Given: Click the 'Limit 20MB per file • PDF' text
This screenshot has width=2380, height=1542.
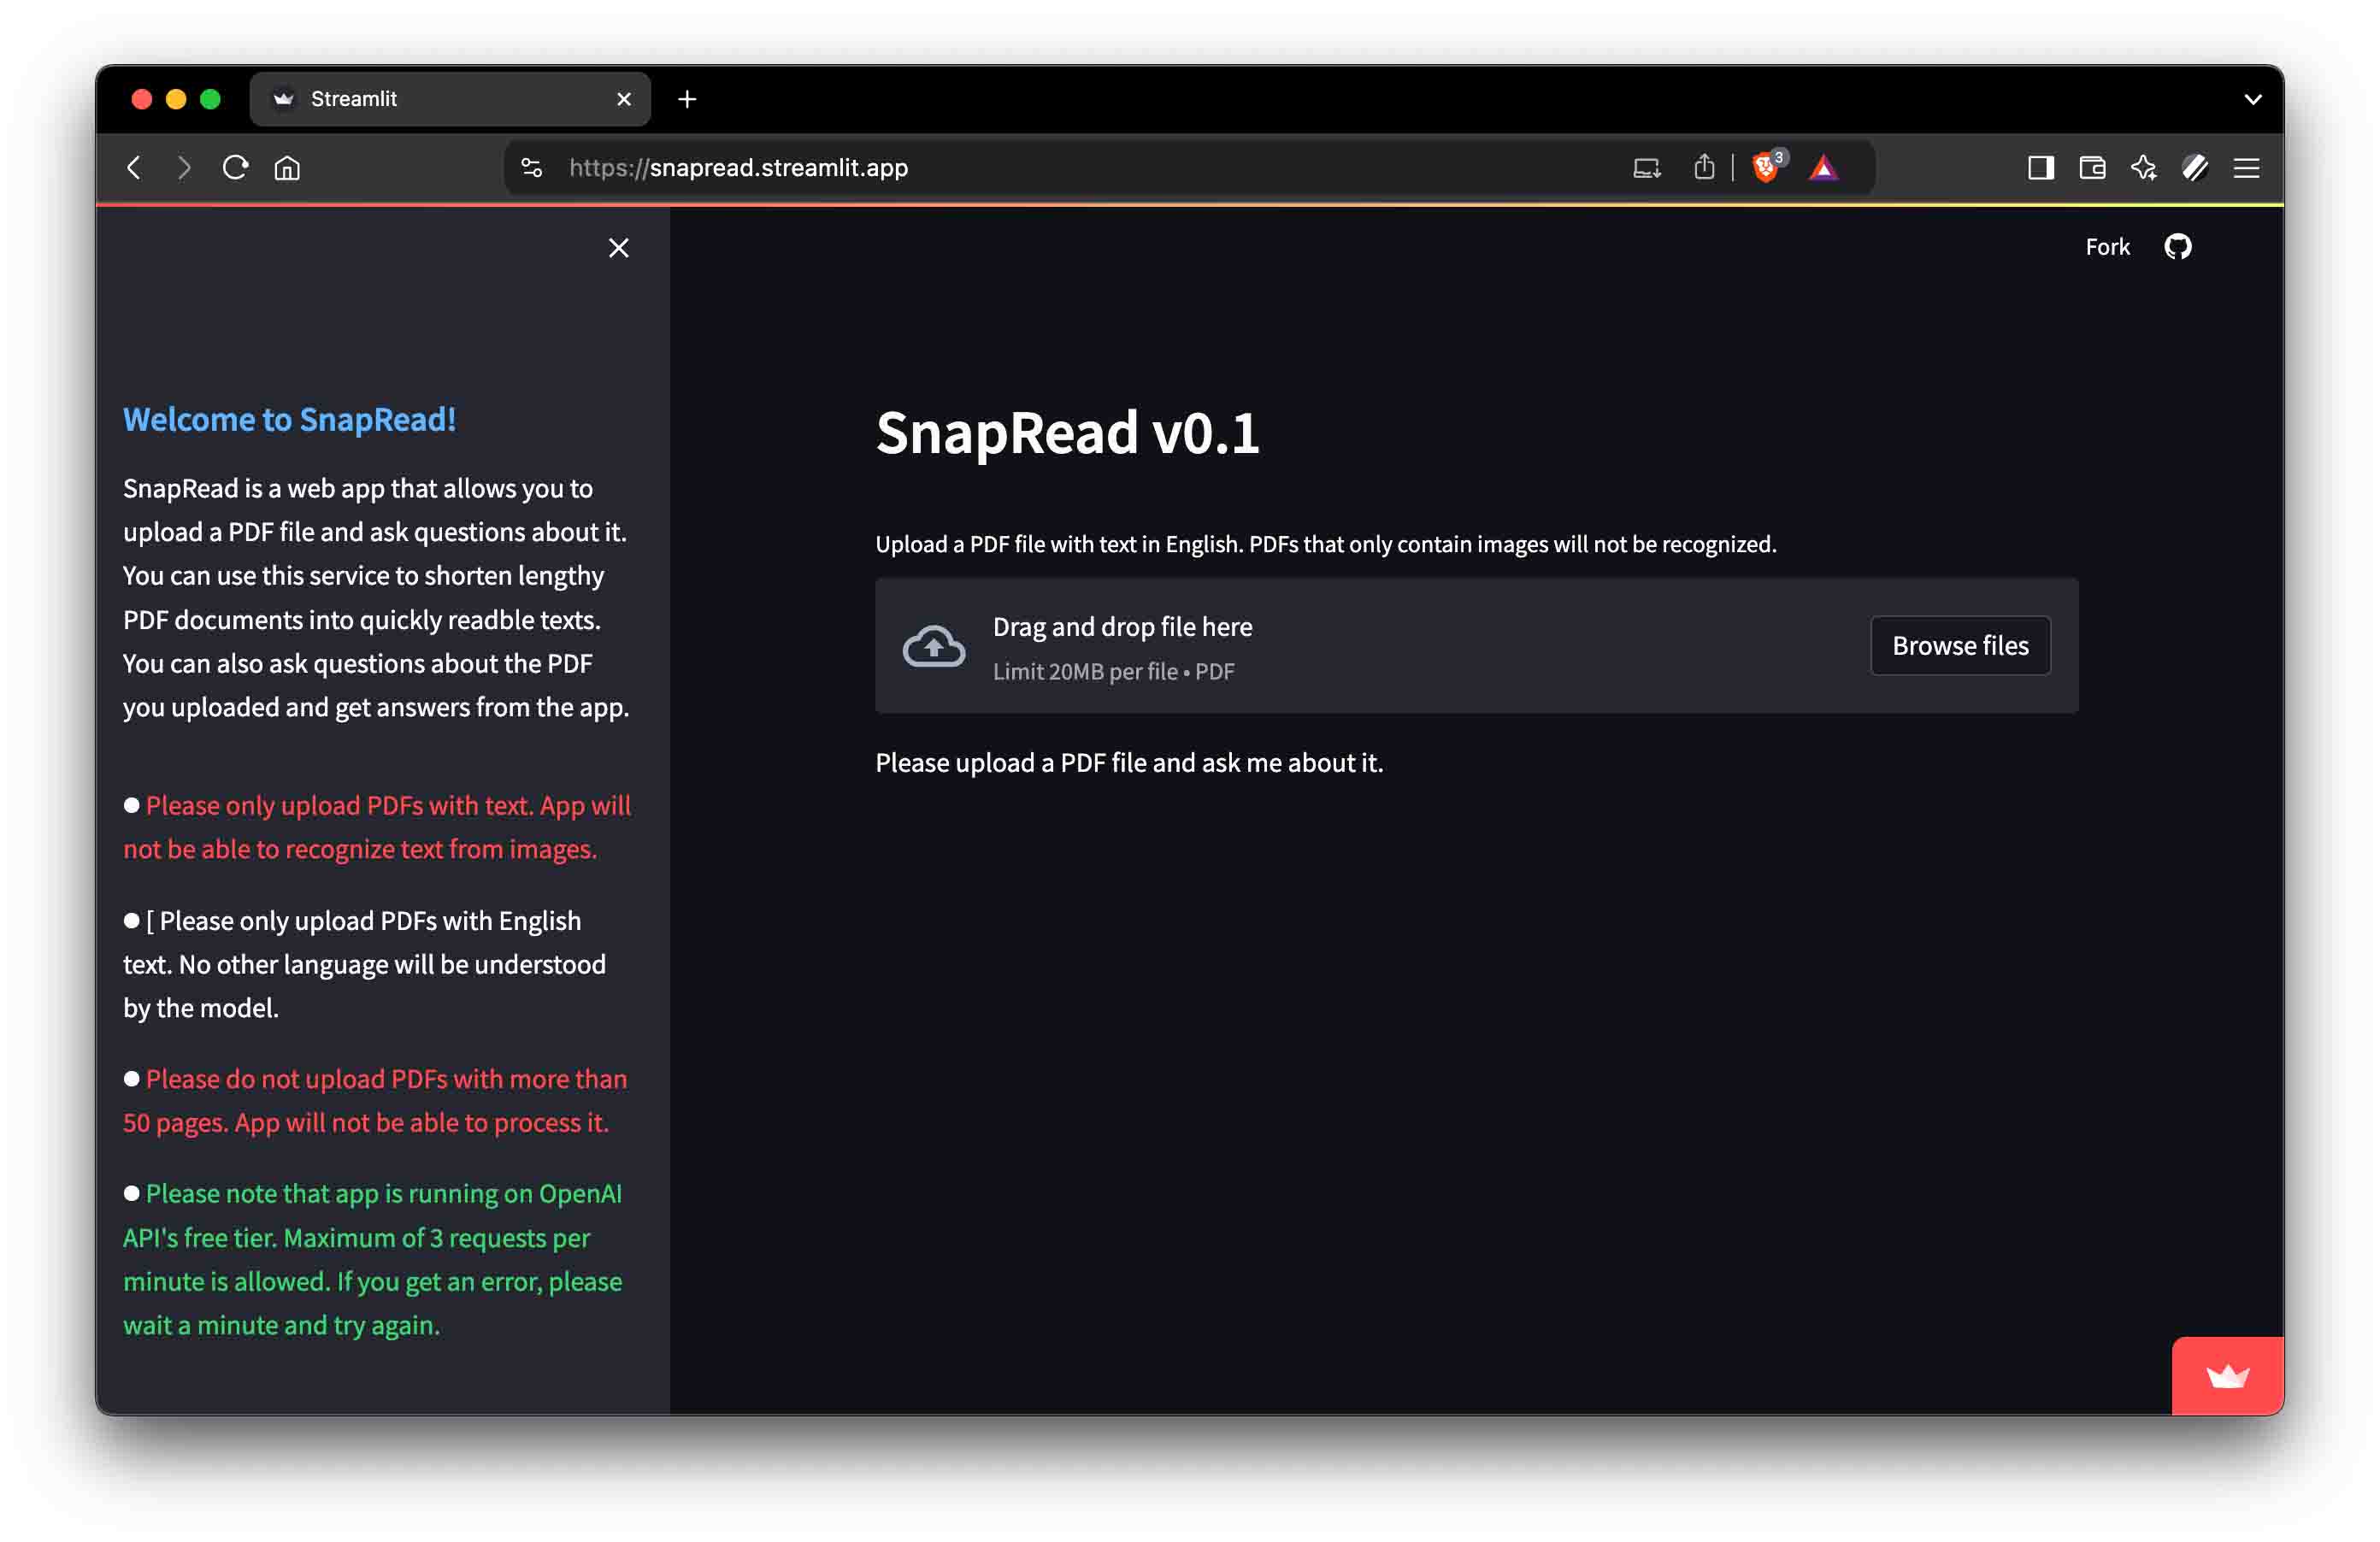Looking at the screenshot, I should [x=1113, y=672].
